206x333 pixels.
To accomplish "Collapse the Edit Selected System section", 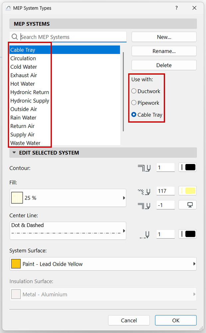I will (14, 153).
